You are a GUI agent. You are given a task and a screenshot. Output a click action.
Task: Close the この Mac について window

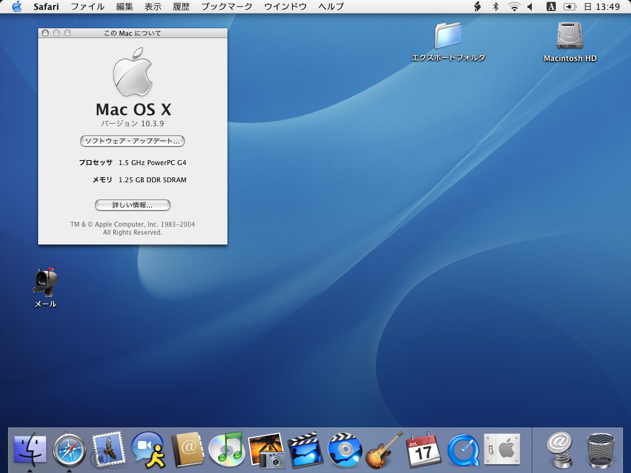[45, 33]
